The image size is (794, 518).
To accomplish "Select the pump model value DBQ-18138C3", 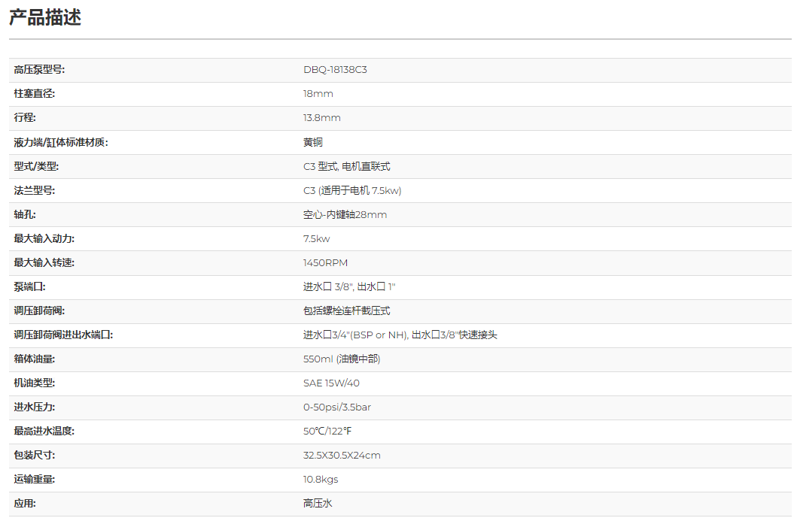I will pos(335,70).
